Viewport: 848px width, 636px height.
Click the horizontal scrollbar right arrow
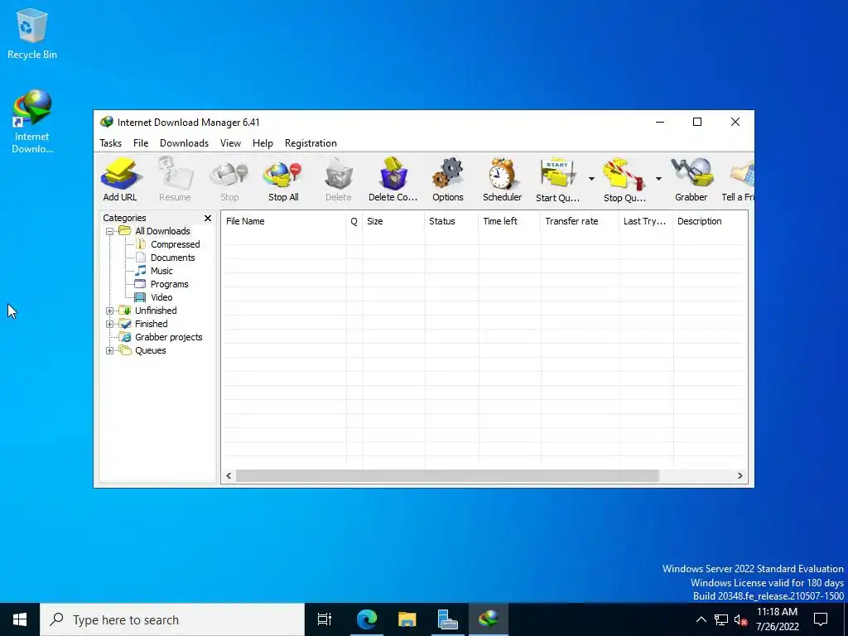740,476
